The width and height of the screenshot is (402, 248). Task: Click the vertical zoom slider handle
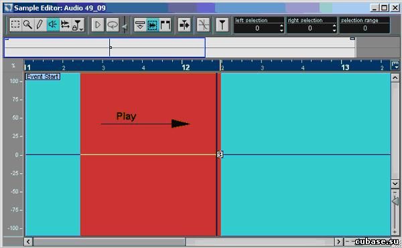tap(395, 201)
